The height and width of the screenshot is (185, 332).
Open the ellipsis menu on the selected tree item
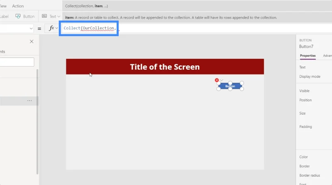pyautogui.click(x=29, y=101)
